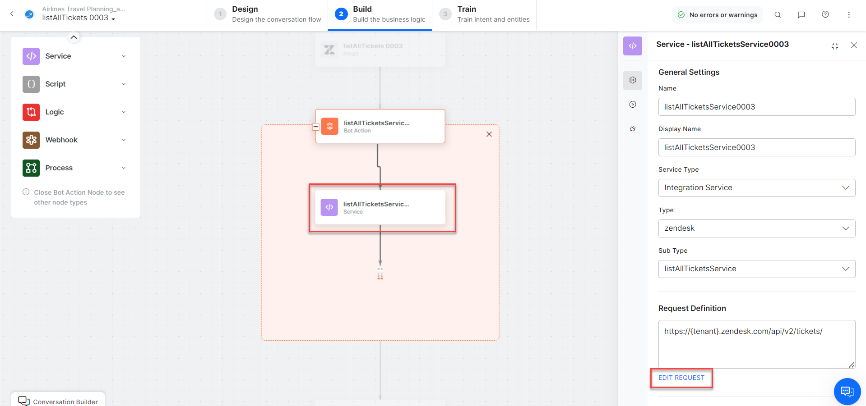Click the back arrow next to bot name
Image resolution: width=866 pixels, height=406 pixels.
click(x=12, y=14)
